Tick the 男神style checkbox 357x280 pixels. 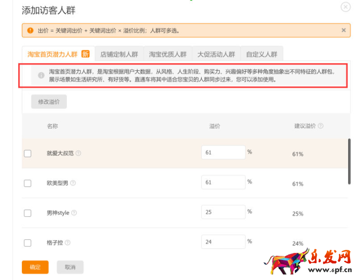coord(28,213)
